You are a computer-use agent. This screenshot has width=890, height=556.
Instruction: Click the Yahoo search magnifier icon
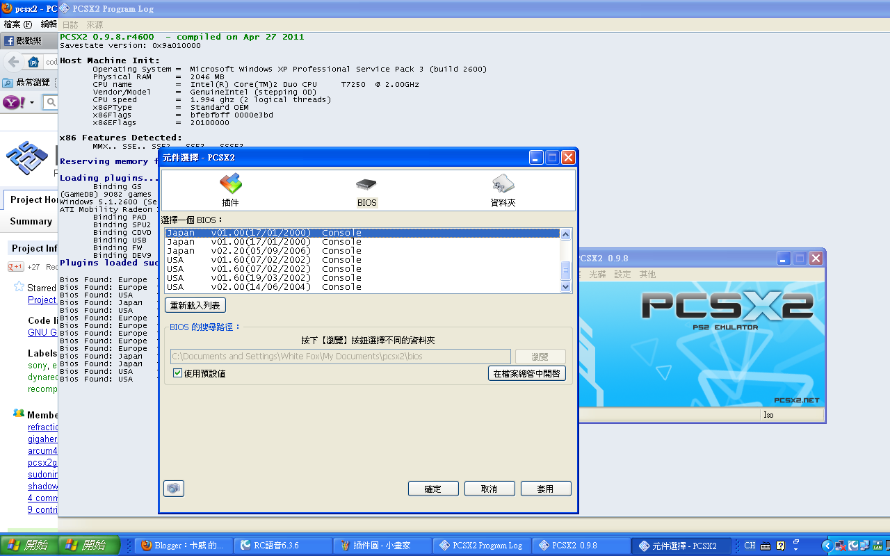tap(51, 103)
